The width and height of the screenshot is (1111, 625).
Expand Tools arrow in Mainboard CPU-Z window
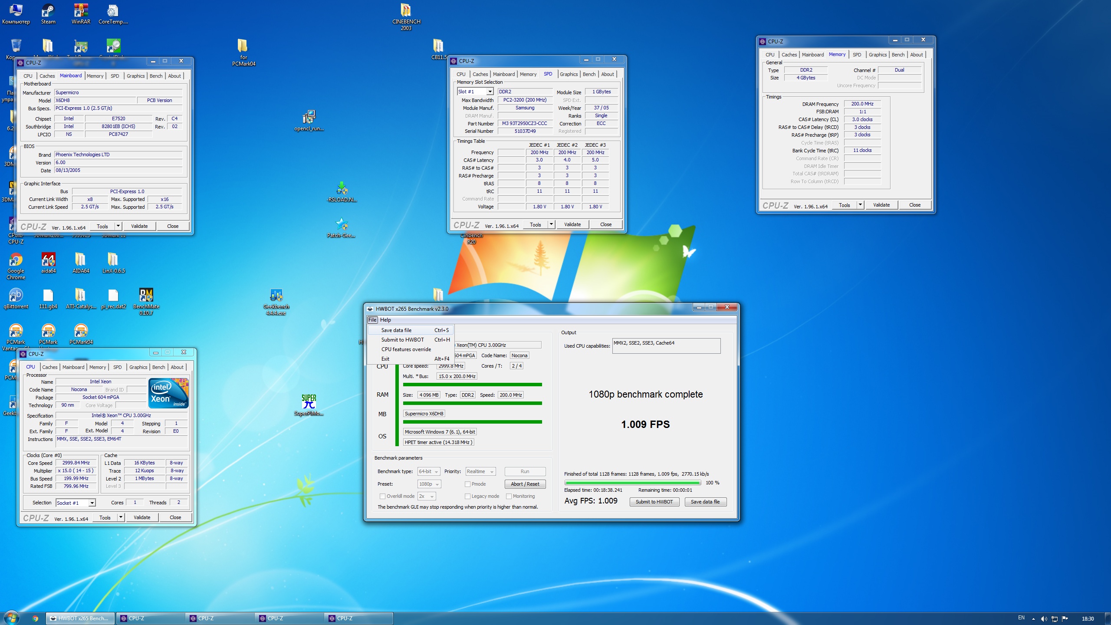(118, 226)
